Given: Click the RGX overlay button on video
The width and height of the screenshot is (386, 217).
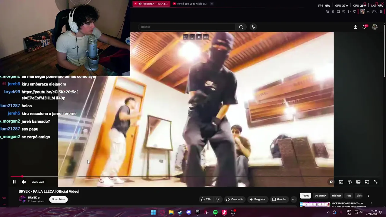Looking at the screenshot, I should point(206,37).
